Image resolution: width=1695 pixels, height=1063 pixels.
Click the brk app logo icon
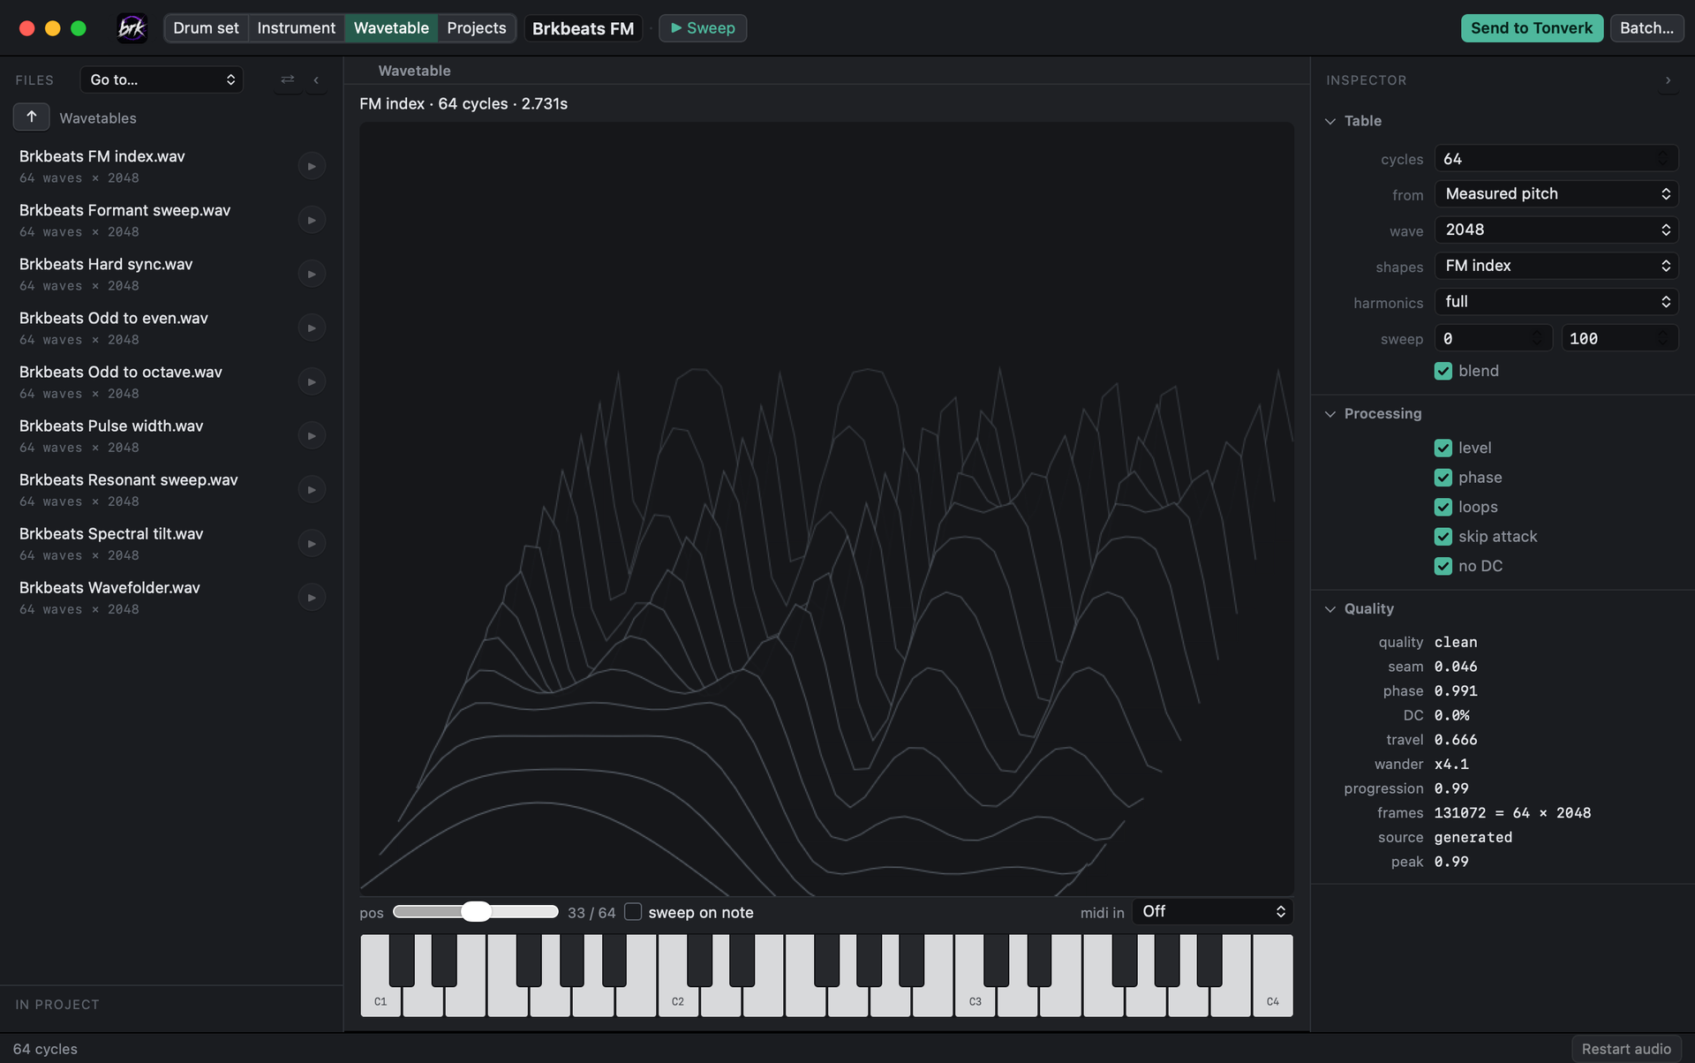[132, 28]
